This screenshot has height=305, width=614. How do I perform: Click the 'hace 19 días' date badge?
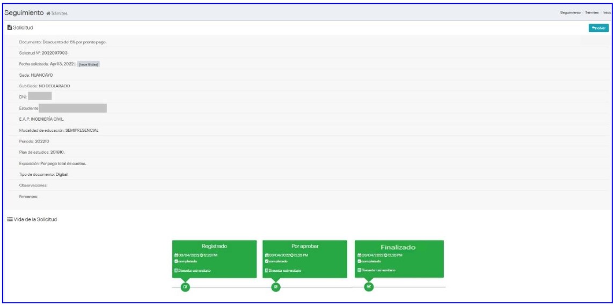tap(89, 64)
